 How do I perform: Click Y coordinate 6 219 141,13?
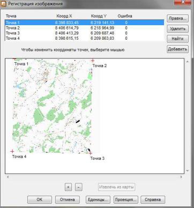[102, 23]
